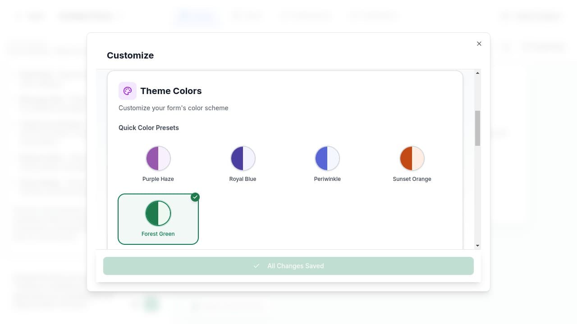Click Forest Green's green circle icon
This screenshot has height=324, width=577.
[158, 213]
